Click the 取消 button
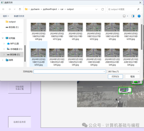 tap(132, 77)
